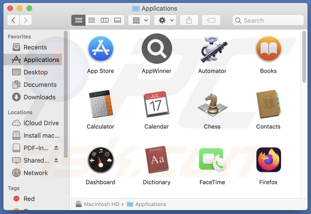Click Macintosh HD in the path bar
This screenshot has width=311, height=214.
(x=97, y=204)
